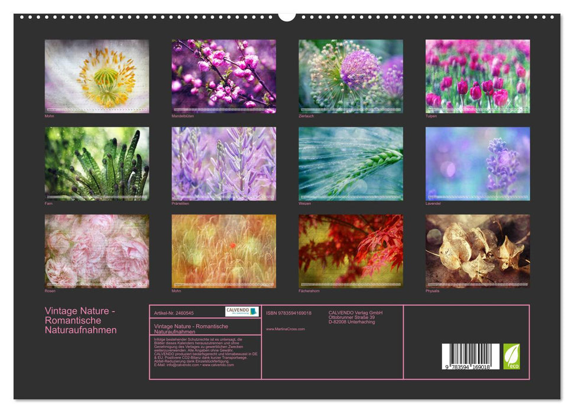Open the www.calvendo.com link in the legal text
Image resolution: width=574 pixels, height=413 pixels.
point(218,365)
